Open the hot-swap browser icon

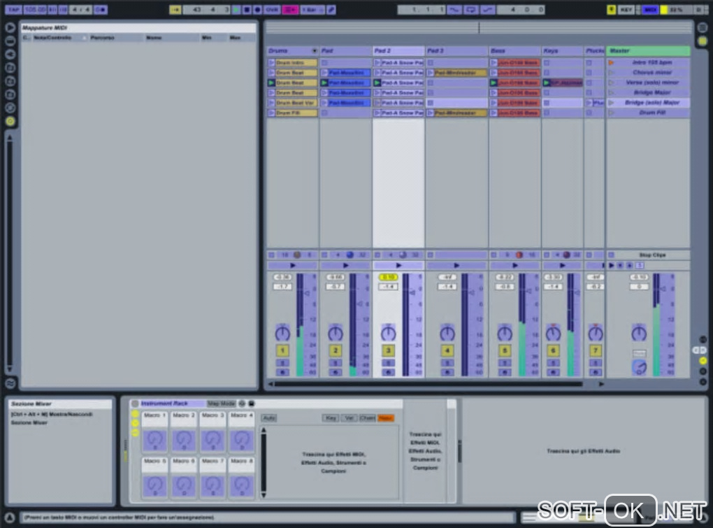pos(10,108)
